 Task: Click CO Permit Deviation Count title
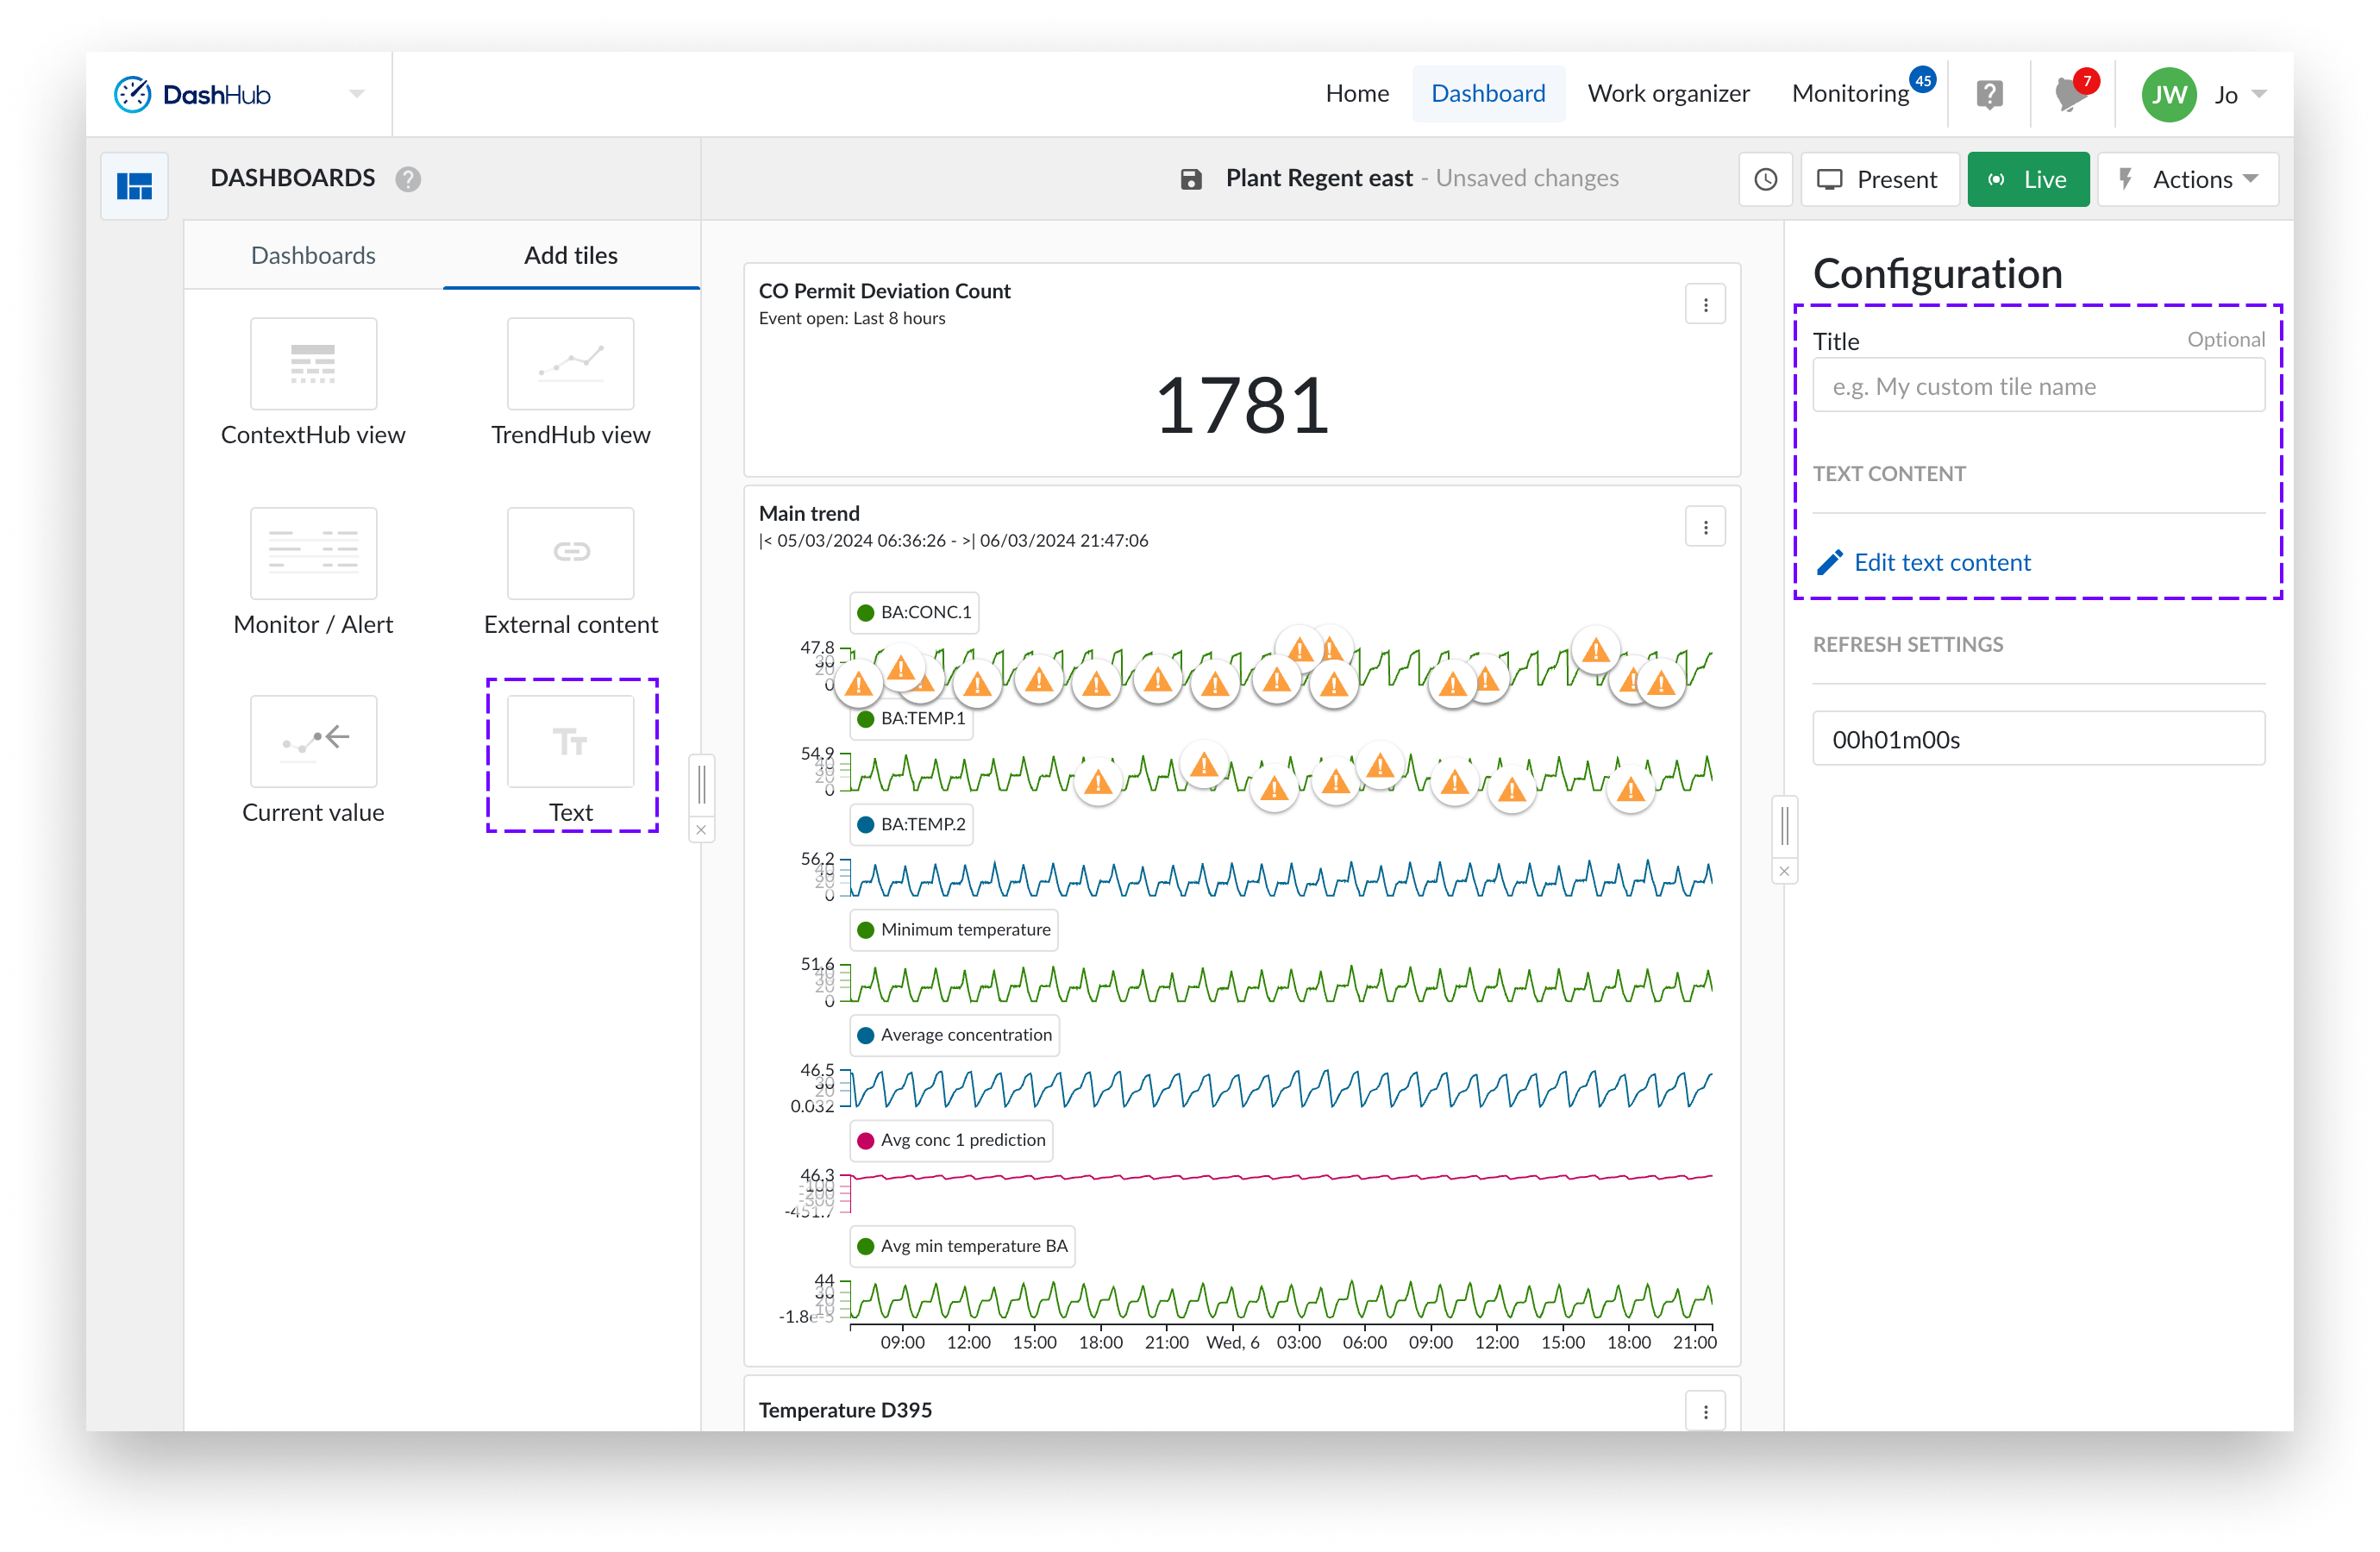pyautogui.click(x=884, y=291)
